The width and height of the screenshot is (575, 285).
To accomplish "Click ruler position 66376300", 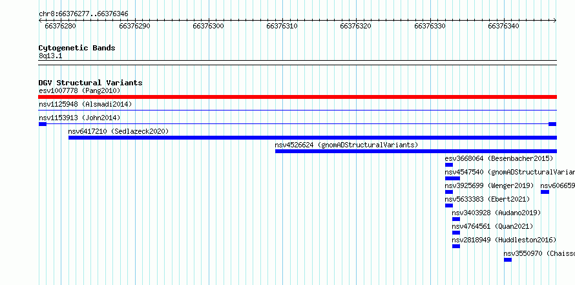I will (x=208, y=26).
